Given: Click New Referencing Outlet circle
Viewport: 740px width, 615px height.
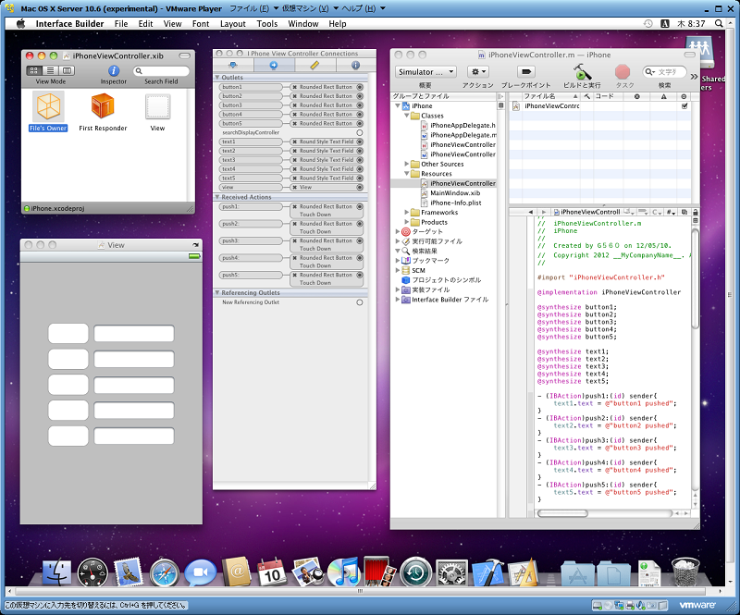Looking at the screenshot, I should click(x=360, y=302).
